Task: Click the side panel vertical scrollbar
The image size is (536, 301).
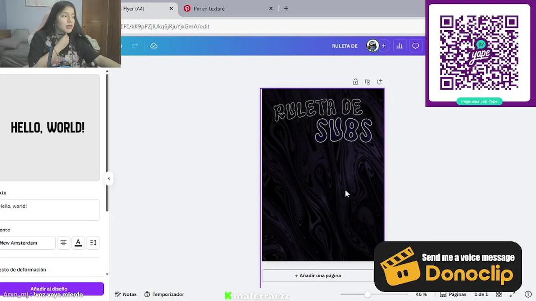Action: (107, 142)
